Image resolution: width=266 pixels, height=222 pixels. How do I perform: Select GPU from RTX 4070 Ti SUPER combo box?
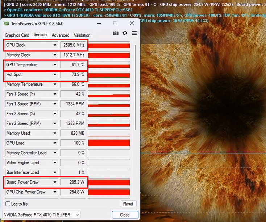point(41,215)
